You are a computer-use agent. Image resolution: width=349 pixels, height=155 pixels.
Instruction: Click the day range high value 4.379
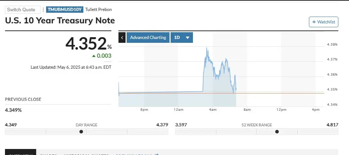click(162, 125)
